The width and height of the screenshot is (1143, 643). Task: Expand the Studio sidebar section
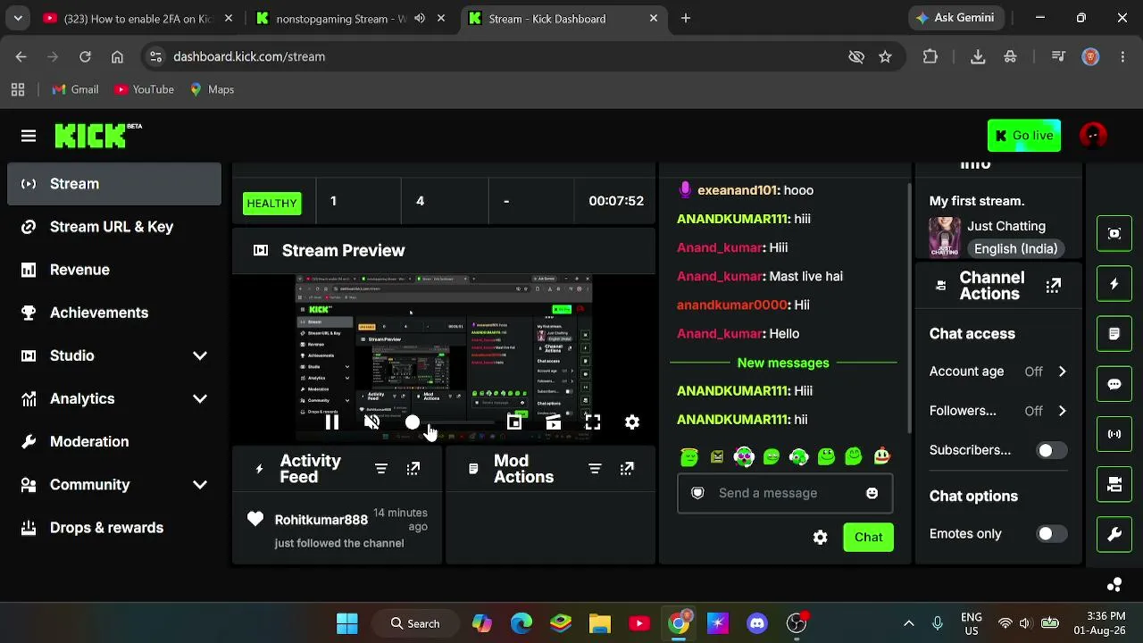coord(200,355)
